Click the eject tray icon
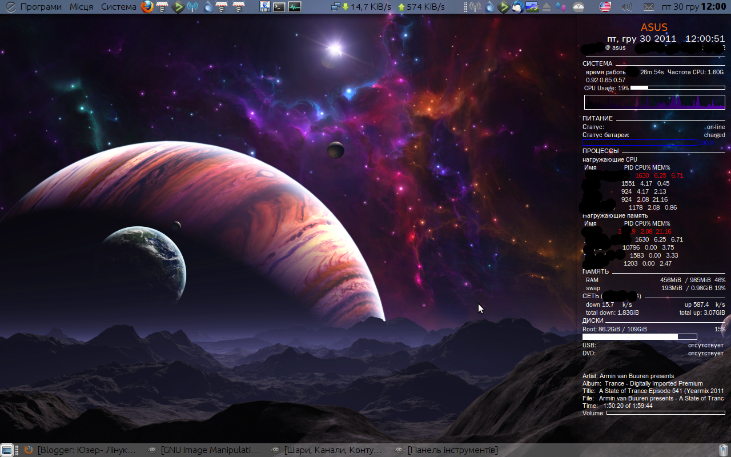 click(x=546, y=7)
